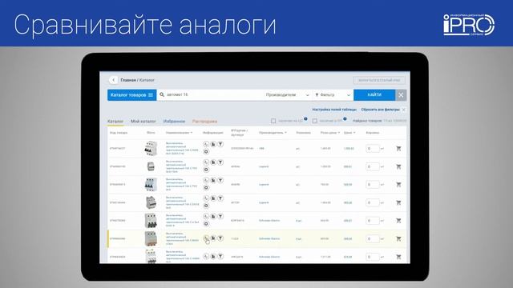Click funnel icon in the ABB row
The height and width of the screenshot is (288, 513).
coord(220,144)
